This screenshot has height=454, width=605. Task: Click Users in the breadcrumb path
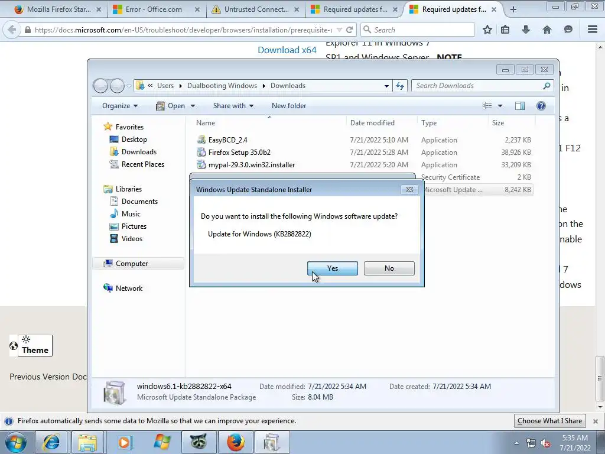165,86
